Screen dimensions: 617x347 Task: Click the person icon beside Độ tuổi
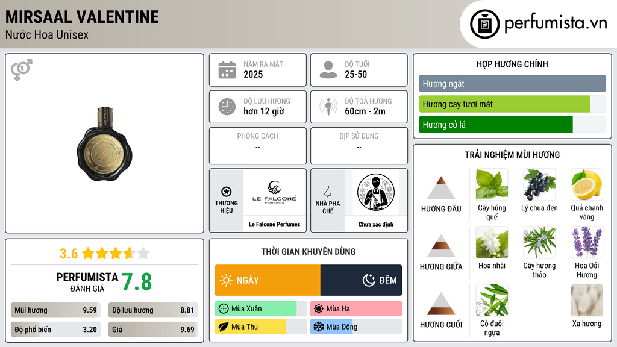328,70
